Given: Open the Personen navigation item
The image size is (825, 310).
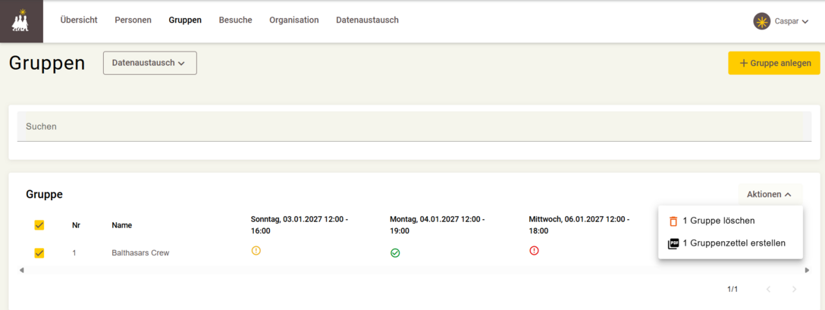Looking at the screenshot, I should coord(133,20).
